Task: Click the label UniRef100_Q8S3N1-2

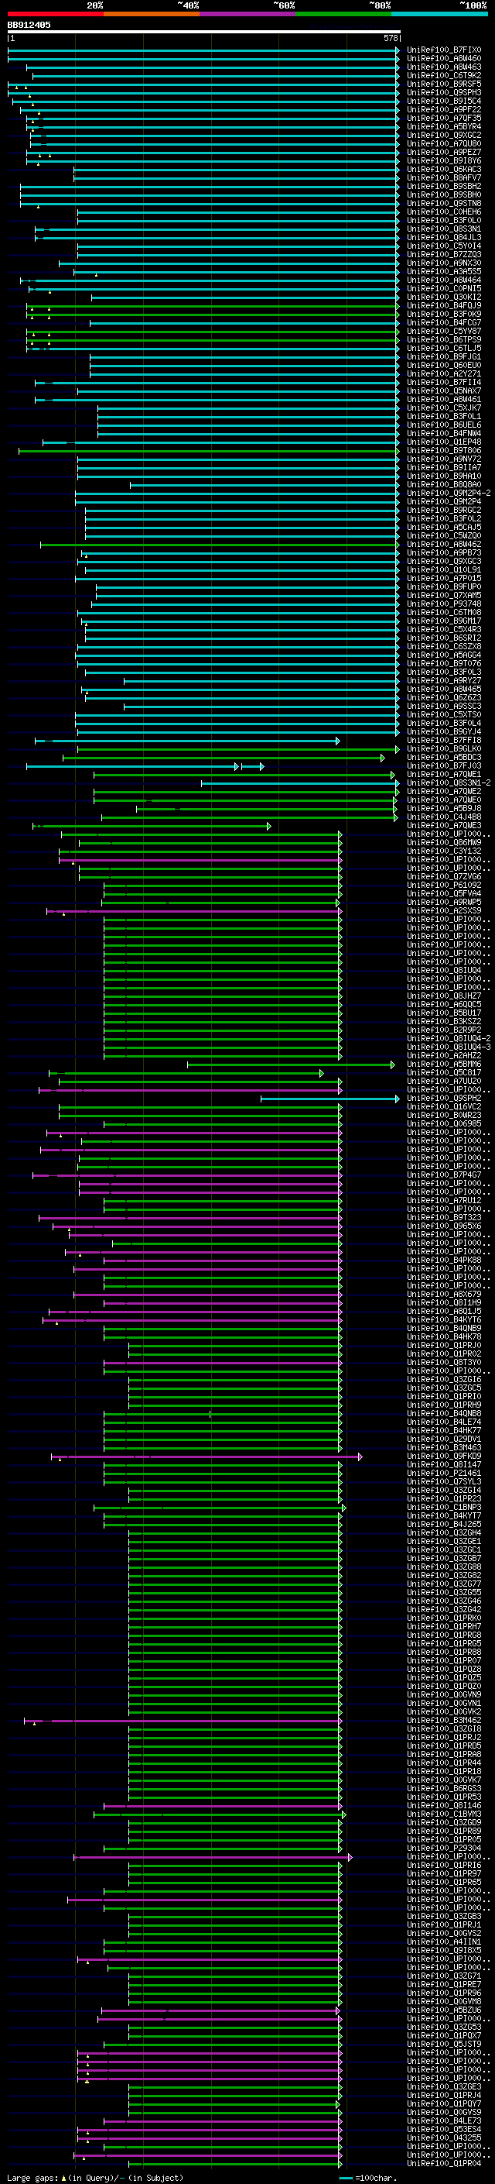Action: point(449,783)
